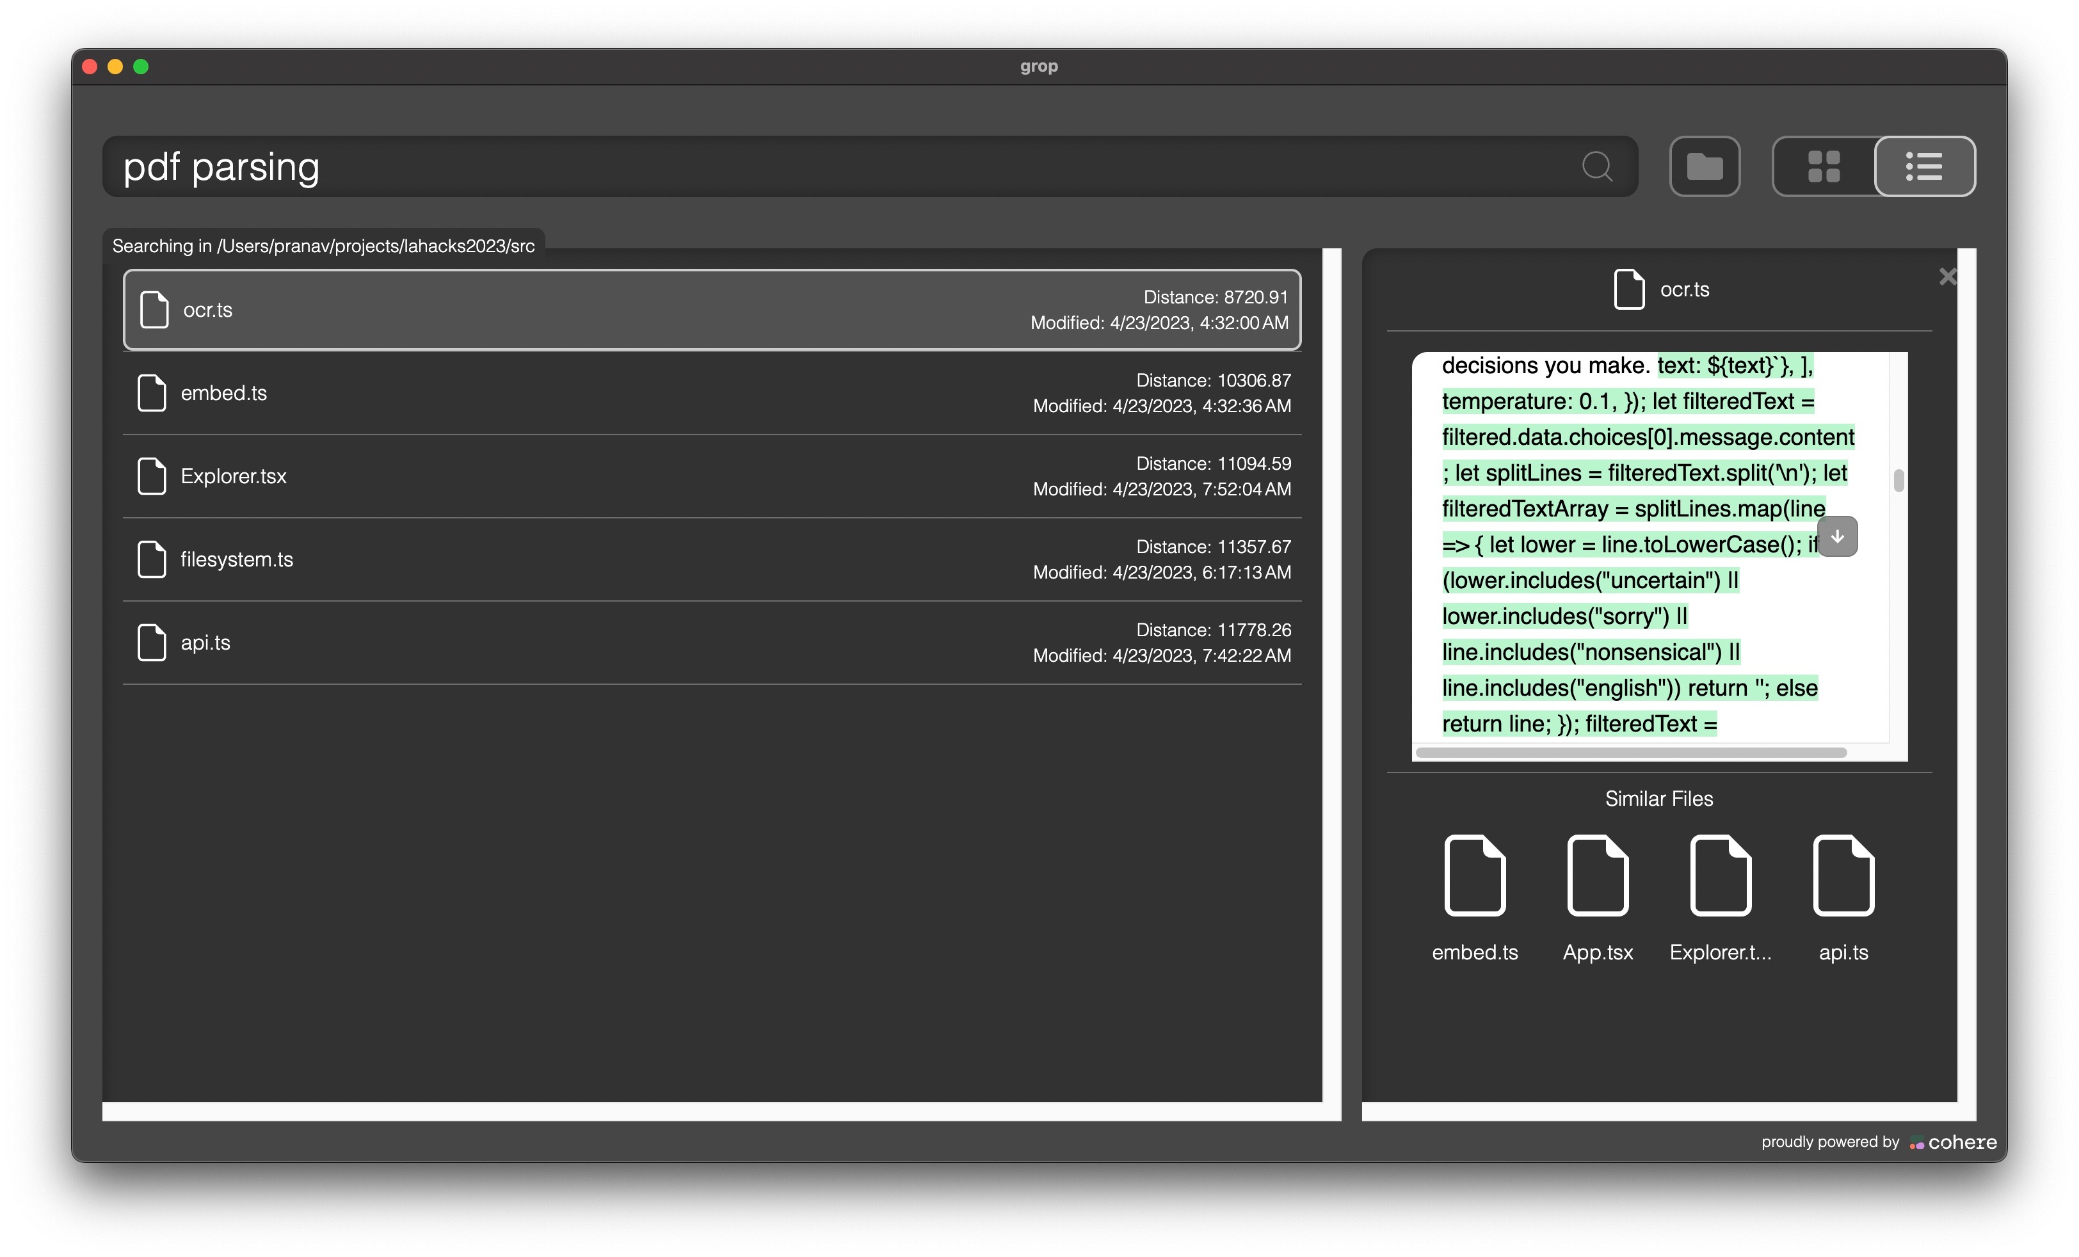
Task: Select the ocr.ts search result
Action: pyautogui.click(x=711, y=310)
